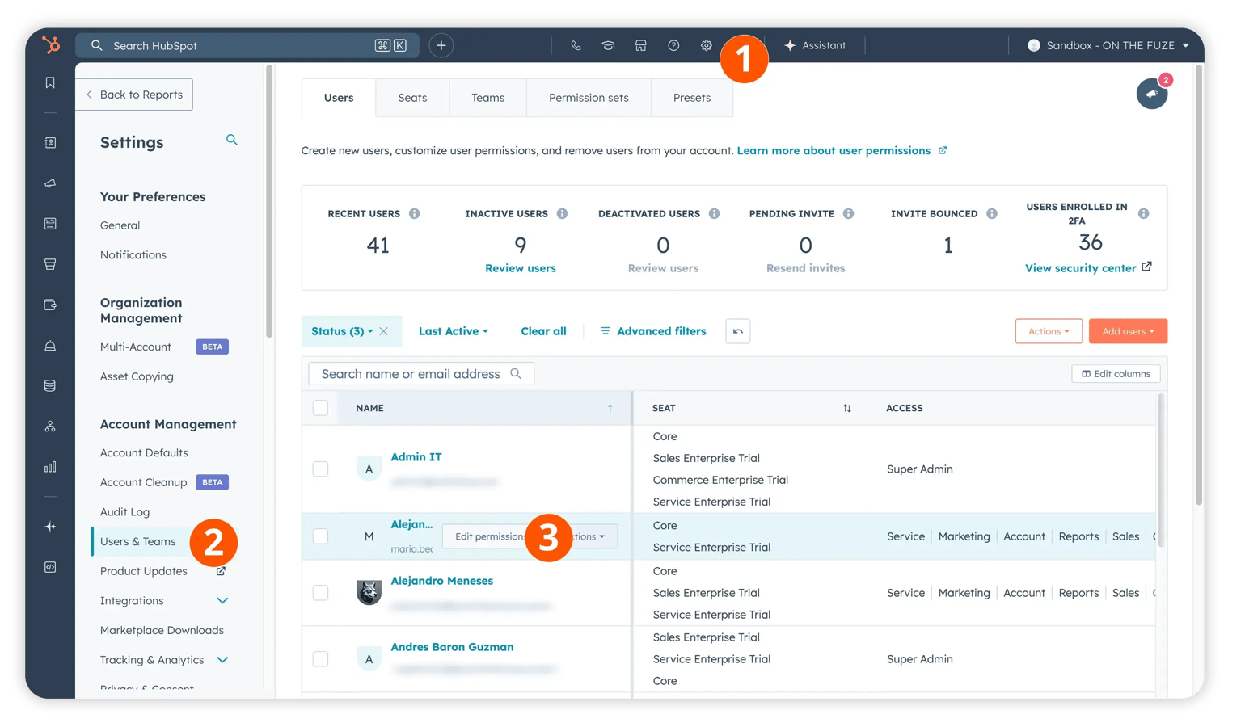1245x727 pixels.
Task: Click the Add users button
Action: point(1127,331)
